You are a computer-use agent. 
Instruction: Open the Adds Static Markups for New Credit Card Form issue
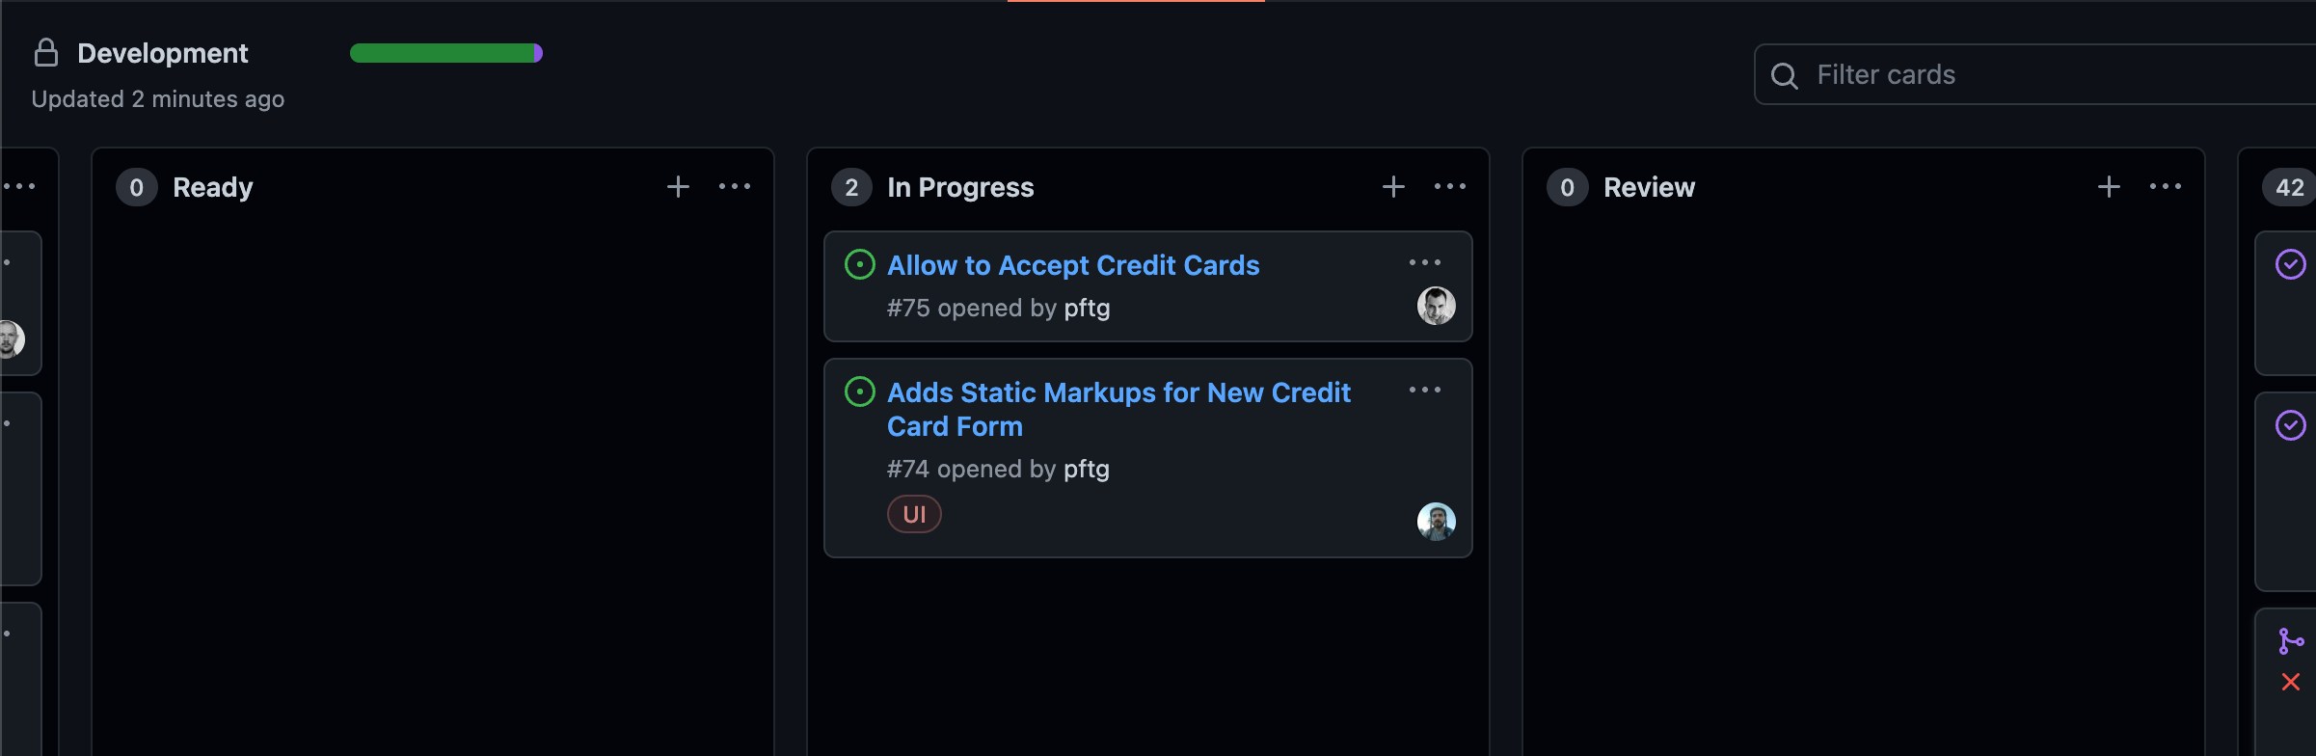pos(1118,409)
